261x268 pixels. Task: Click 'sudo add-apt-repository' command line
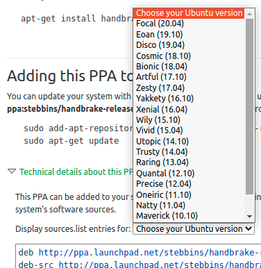(x=78, y=128)
